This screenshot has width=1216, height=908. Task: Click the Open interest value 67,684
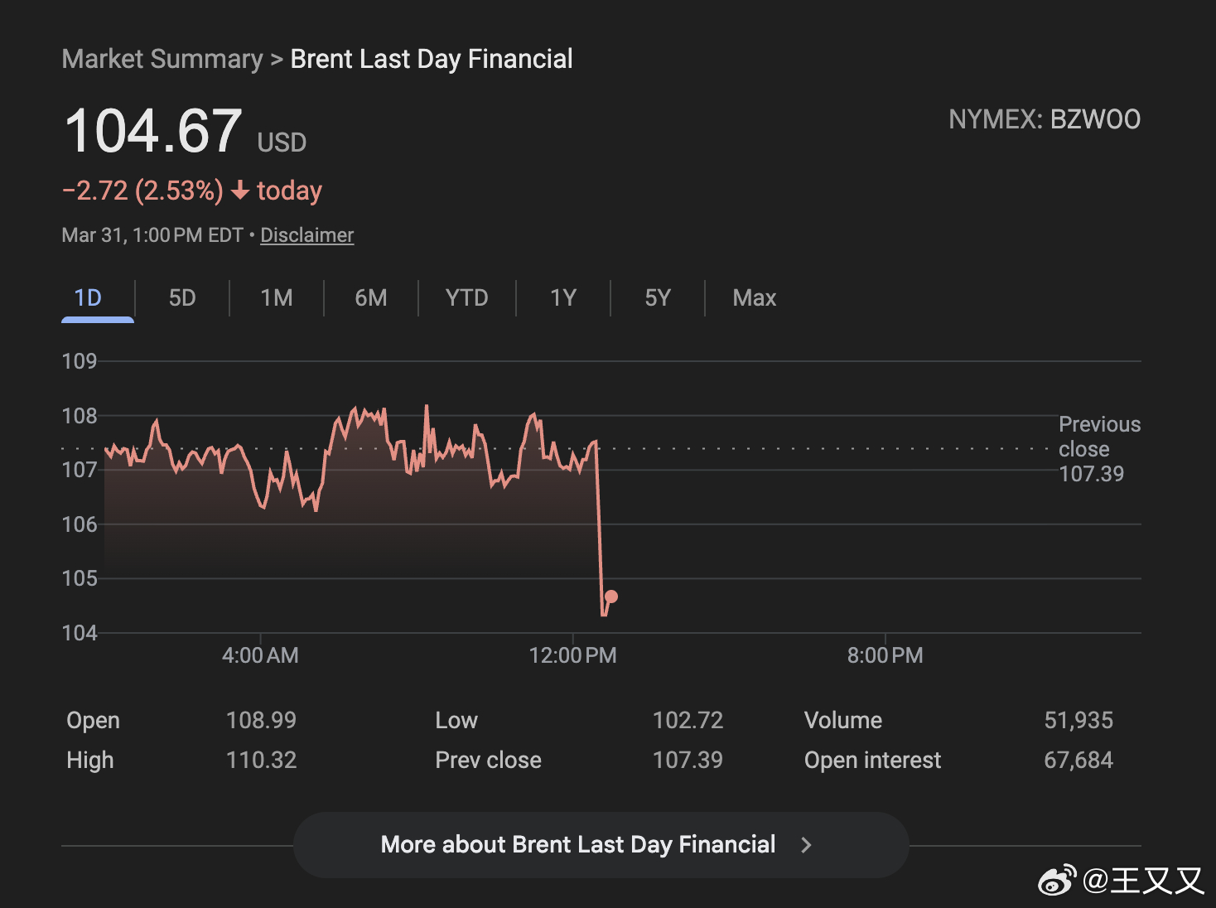coord(1078,760)
